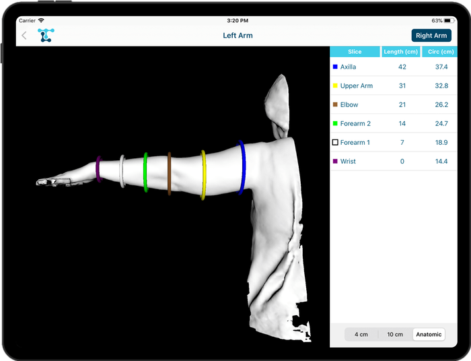Click the yellow upper arm ring on model
Screen dimensions: 471x361
(x=203, y=175)
